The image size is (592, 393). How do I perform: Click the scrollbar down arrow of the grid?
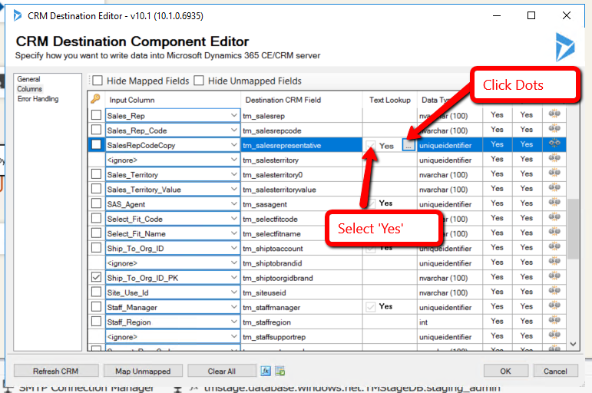573,344
